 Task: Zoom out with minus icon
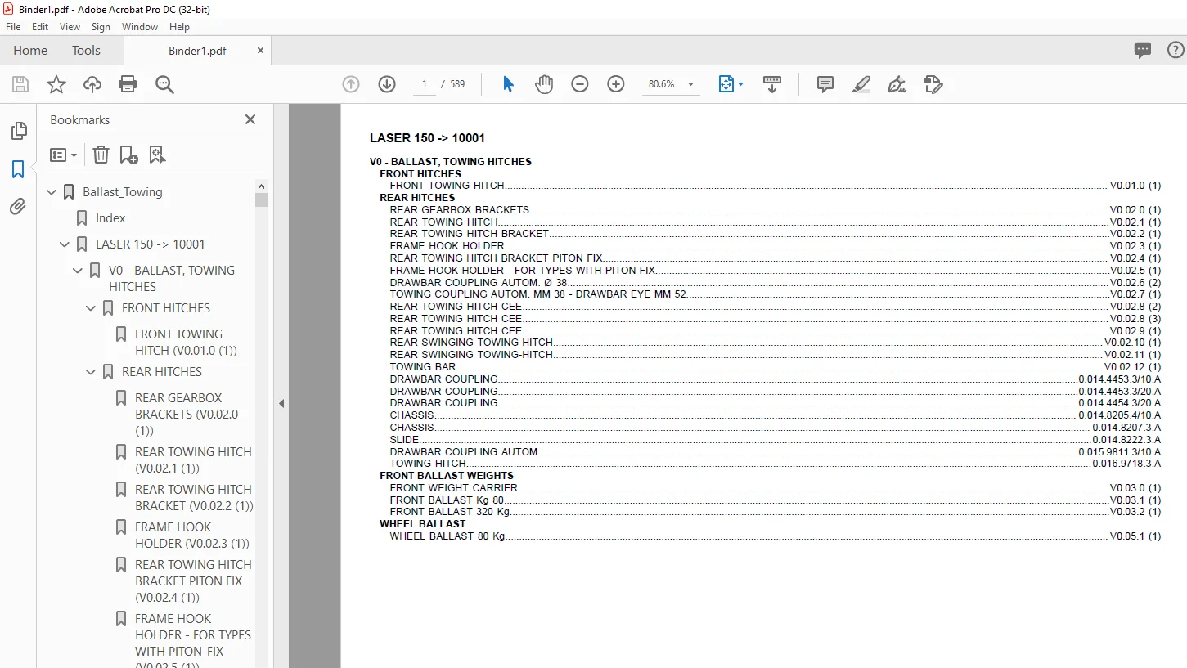click(x=580, y=84)
